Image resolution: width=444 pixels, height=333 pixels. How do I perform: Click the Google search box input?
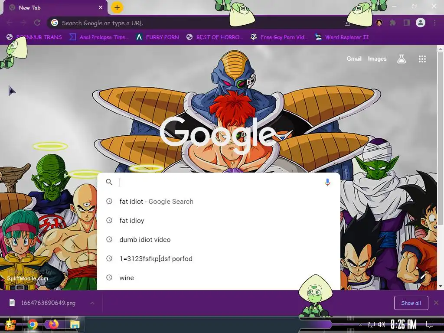pyautogui.click(x=219, y=182)
